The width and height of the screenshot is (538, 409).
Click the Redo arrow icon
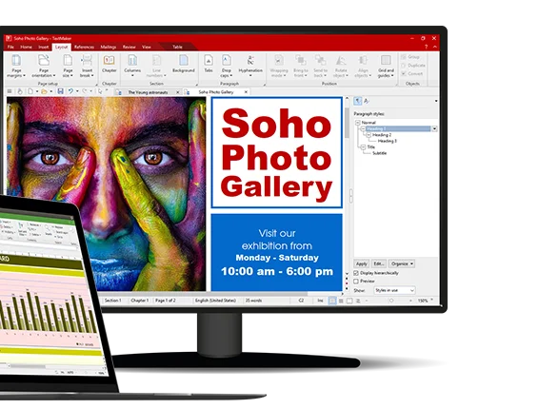coord(84,91)
